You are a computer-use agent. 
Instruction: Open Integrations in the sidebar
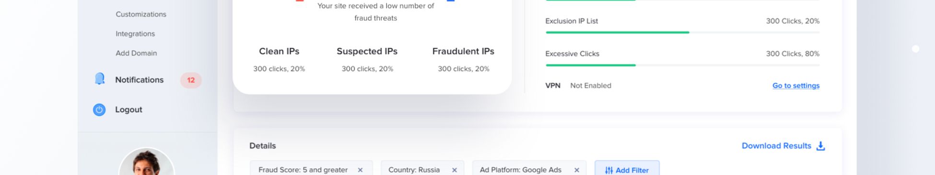pyautogui.click(x=135, y=34)
